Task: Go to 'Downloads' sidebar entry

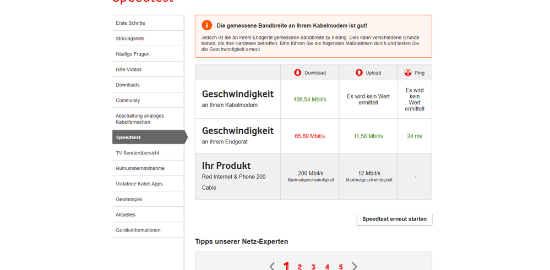Action: coord(128,85)
